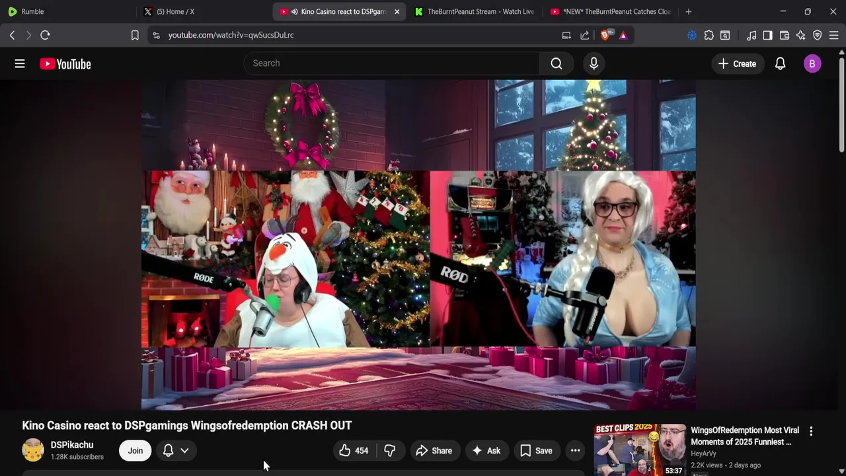
Task: Open Brave Rewards triangle icon
Action: pyautogui.click(x=623, y=35)
